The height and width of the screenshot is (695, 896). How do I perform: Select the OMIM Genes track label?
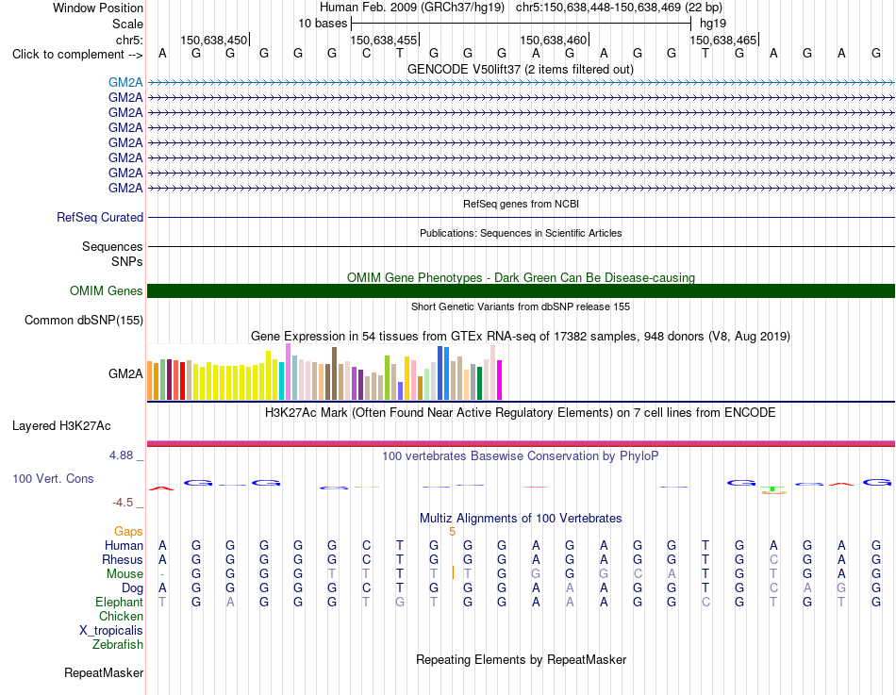[106, 290]
